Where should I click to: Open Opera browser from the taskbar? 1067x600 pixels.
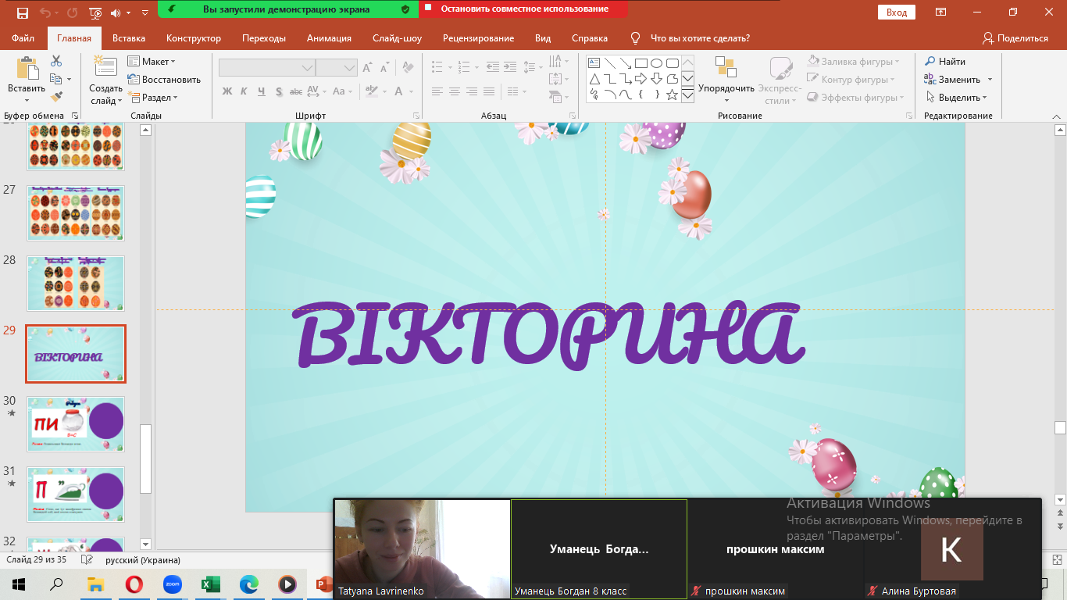[x=134, y=584]
